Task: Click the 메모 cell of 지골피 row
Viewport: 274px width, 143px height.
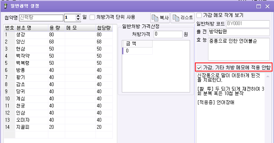Action: click(x=80, y=127)
